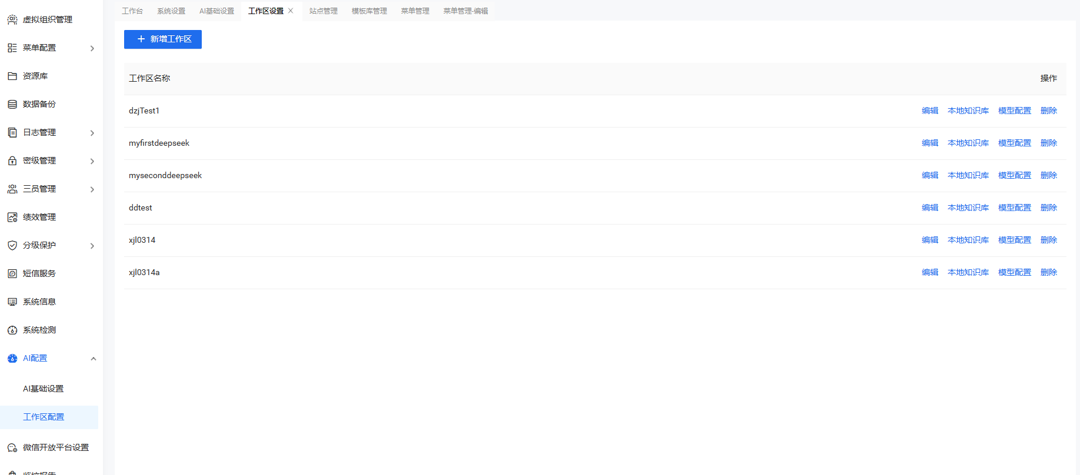Image resolution: width=1080 pixels, height=475 pixels.
Task: Switch to the 站点管理 tab
Action: (x=324, y=11)
